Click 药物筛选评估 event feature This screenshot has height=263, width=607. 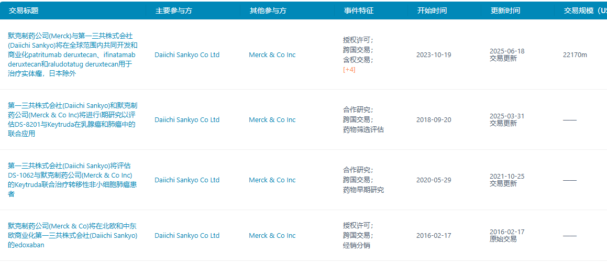point(363,130)
